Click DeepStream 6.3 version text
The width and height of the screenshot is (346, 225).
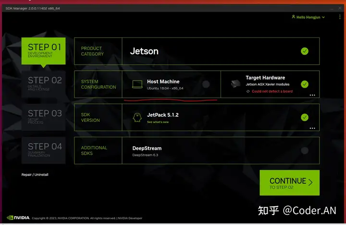coord(145,155)
